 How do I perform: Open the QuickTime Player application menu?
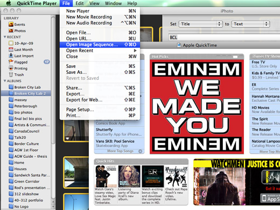coord(37,3)
